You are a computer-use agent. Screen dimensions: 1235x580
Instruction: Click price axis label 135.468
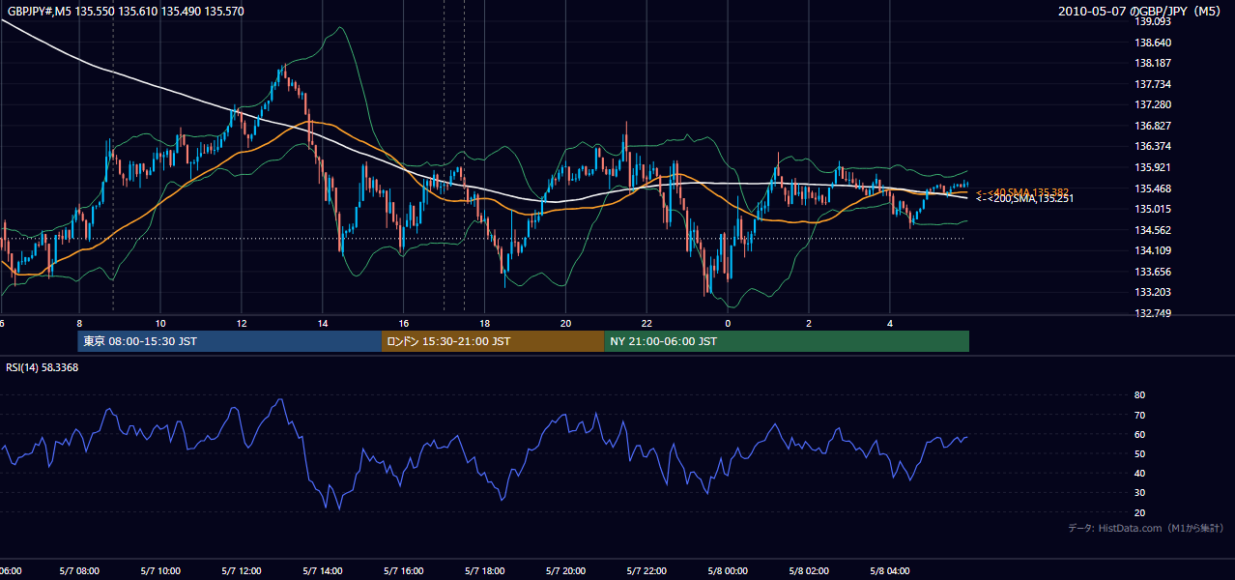1154,188
